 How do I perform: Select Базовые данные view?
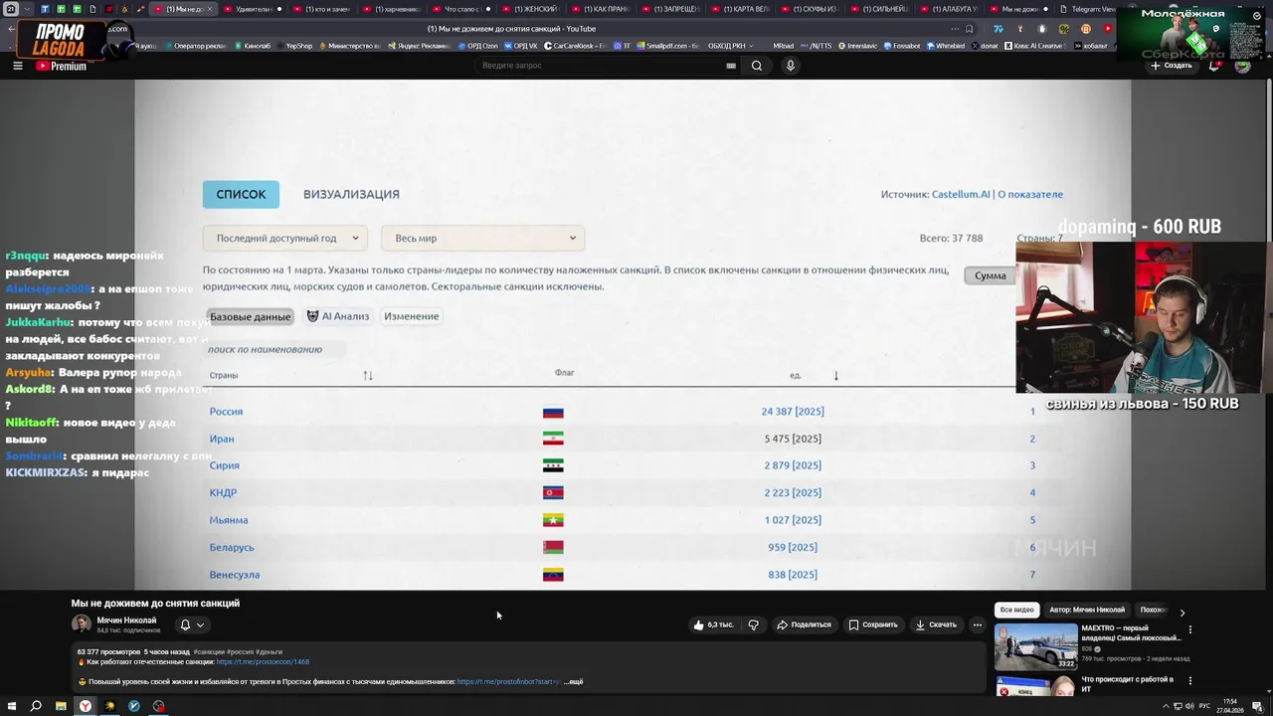coord(250,316)
